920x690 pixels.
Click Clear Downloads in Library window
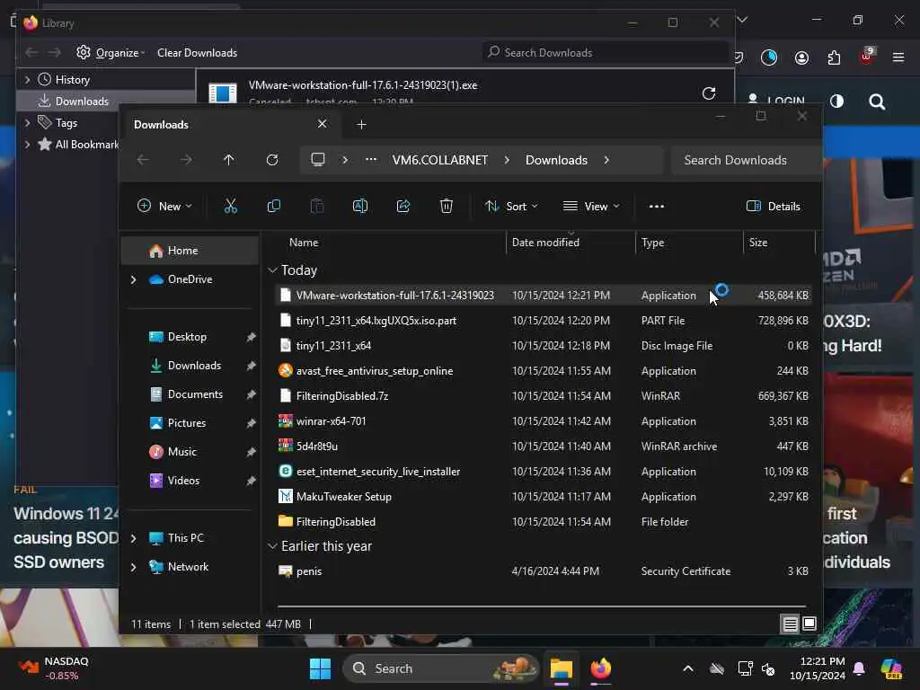click(x=197, y=53)
